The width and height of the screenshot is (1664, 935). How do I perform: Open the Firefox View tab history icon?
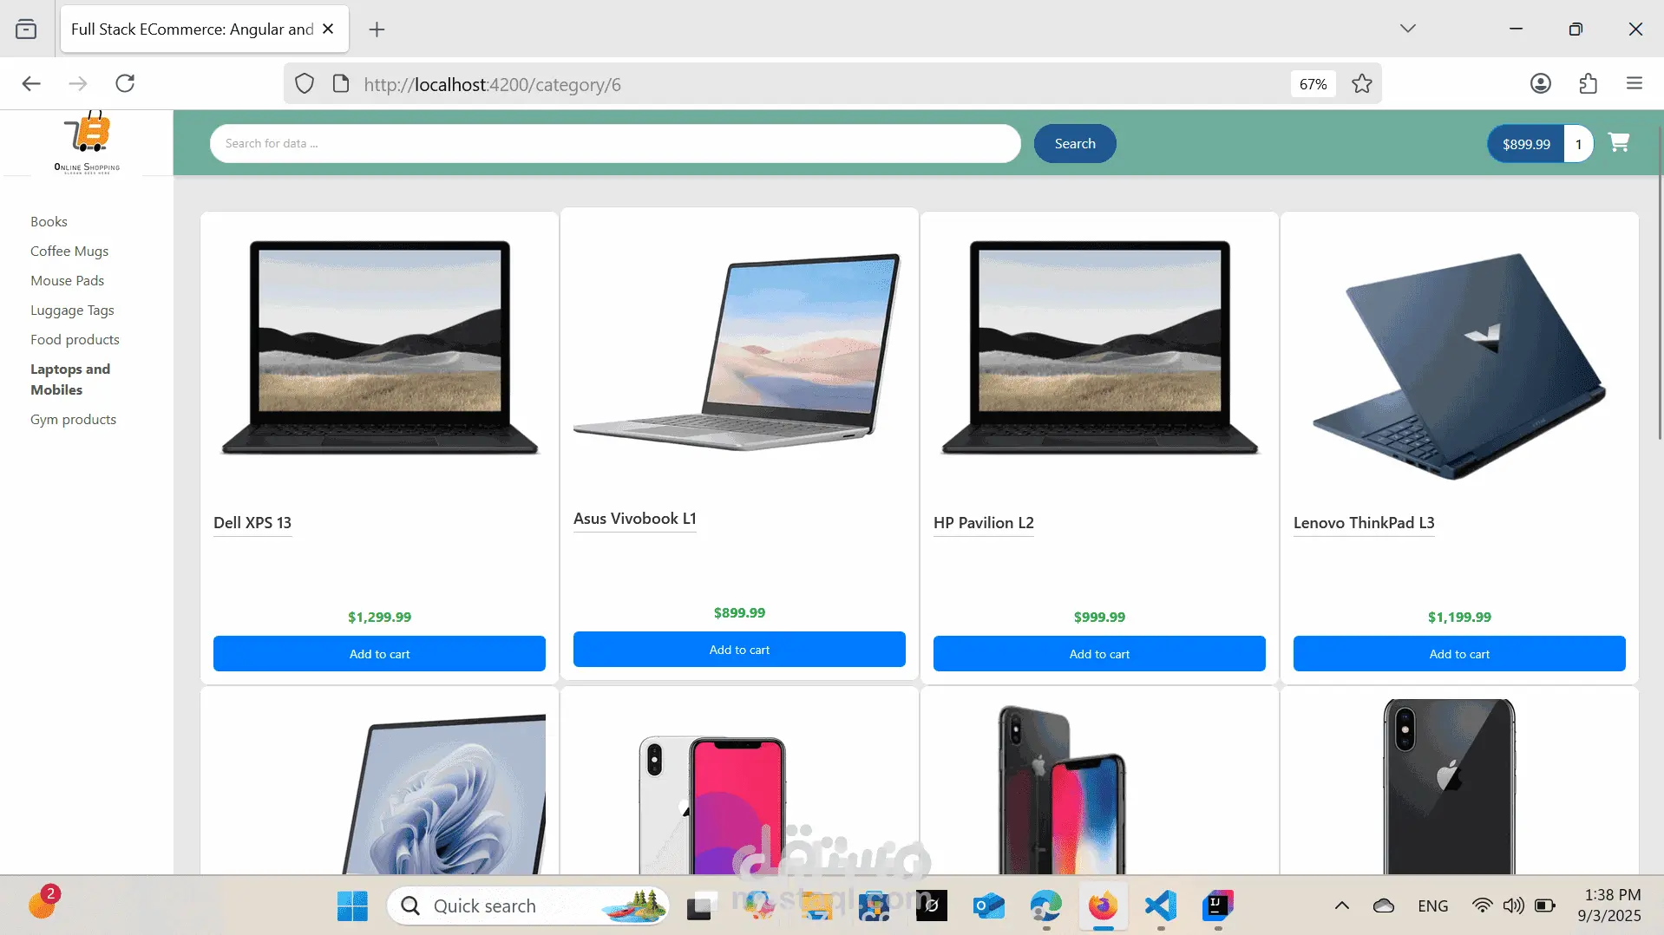(26, 29)
